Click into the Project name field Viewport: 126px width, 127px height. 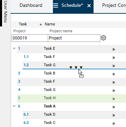point(74,38)
